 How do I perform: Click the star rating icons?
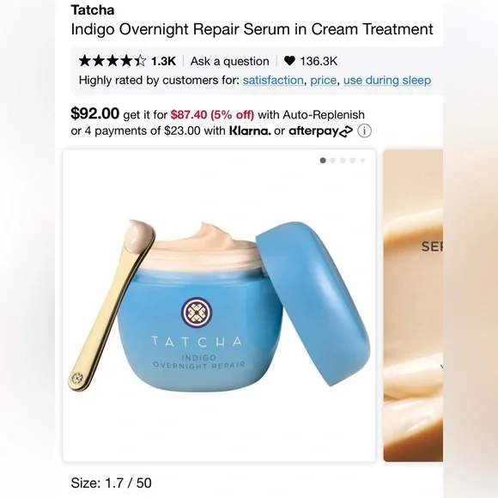click(x=112, y=61)
